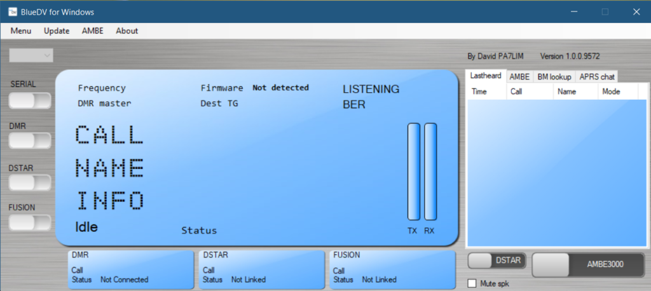The image size is (651, 291).
Task: Select the Lastheard tab
Action: click(x=486, y=76)
